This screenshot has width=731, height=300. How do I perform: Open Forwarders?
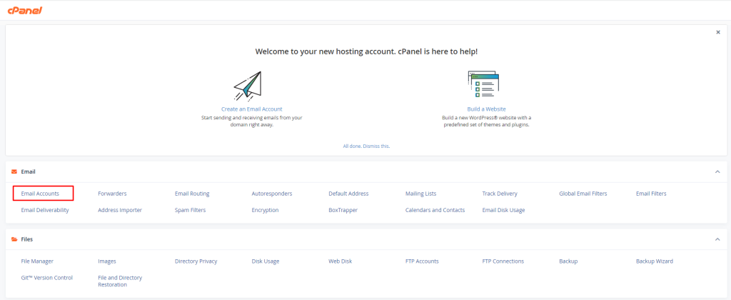(112, 194)
